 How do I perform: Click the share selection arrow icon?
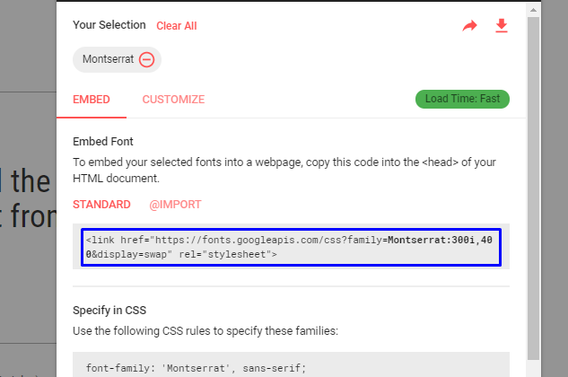tap(470, 26)
